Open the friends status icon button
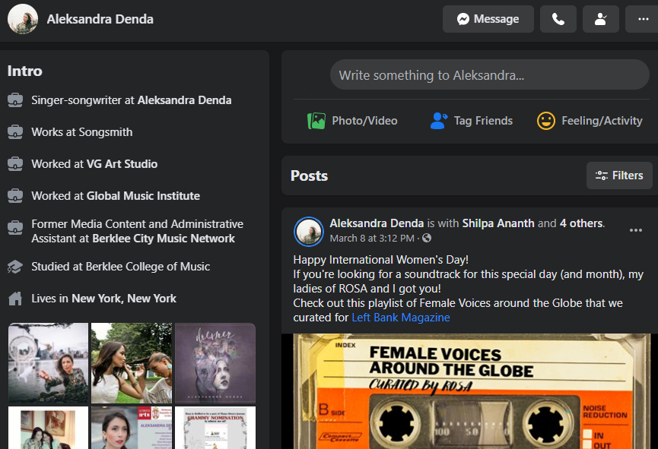Viewport: 658px width, 449px height. tap(601, 20)
